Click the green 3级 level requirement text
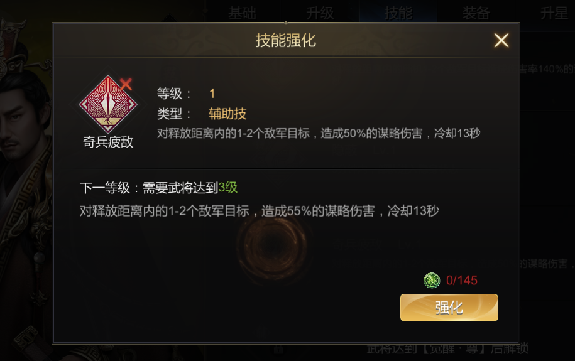The width and height of the screenshot is (575, 361). pos(227,188)
